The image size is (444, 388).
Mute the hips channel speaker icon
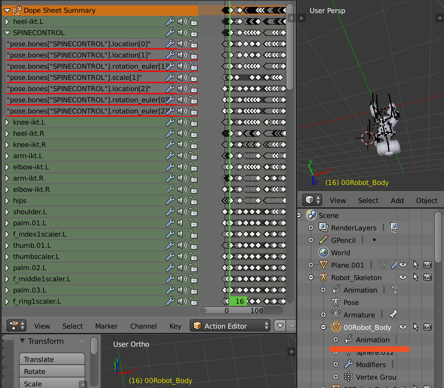pos(182,201)
